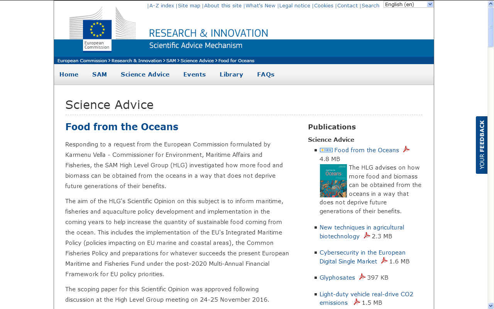Click the 4.8 MB file size text
Screen dimensions: 494x309
pos(330,159)
